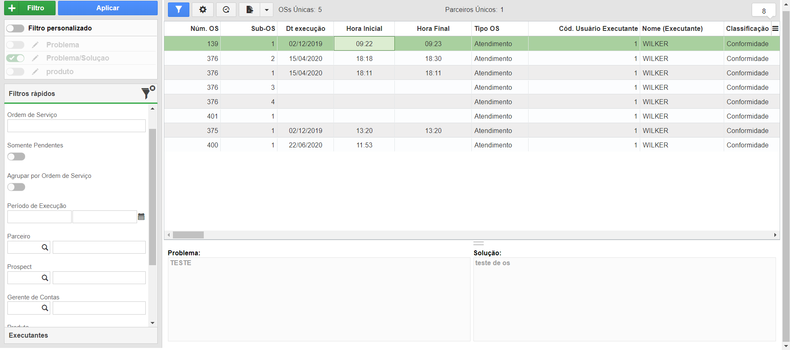Sort by Sub-OS column header
The height and width of the screenshot is (350, 790).
pos(249,28)
